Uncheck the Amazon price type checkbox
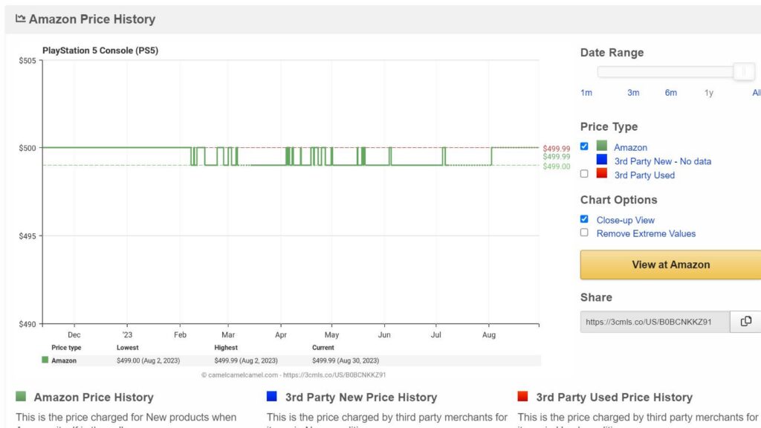The width and height of the screenshot is (761, 428). pos(584,146)
